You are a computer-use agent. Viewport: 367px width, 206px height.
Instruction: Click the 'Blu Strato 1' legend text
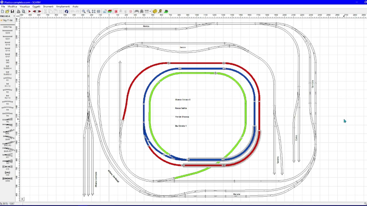(x=181, y=126)
